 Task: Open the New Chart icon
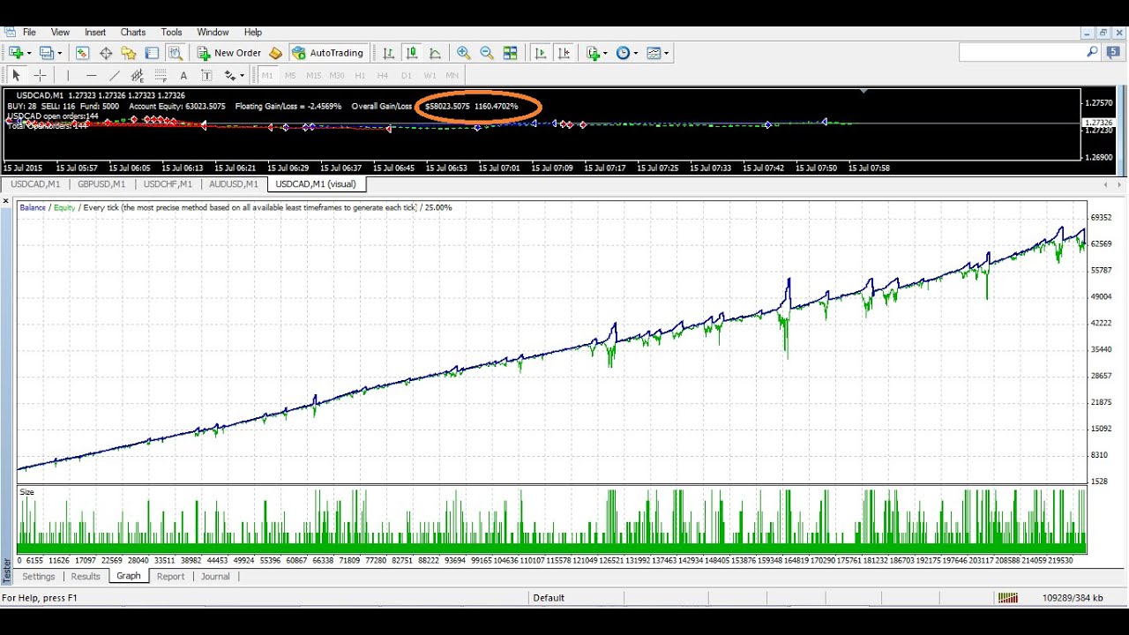tap(16, 53)
